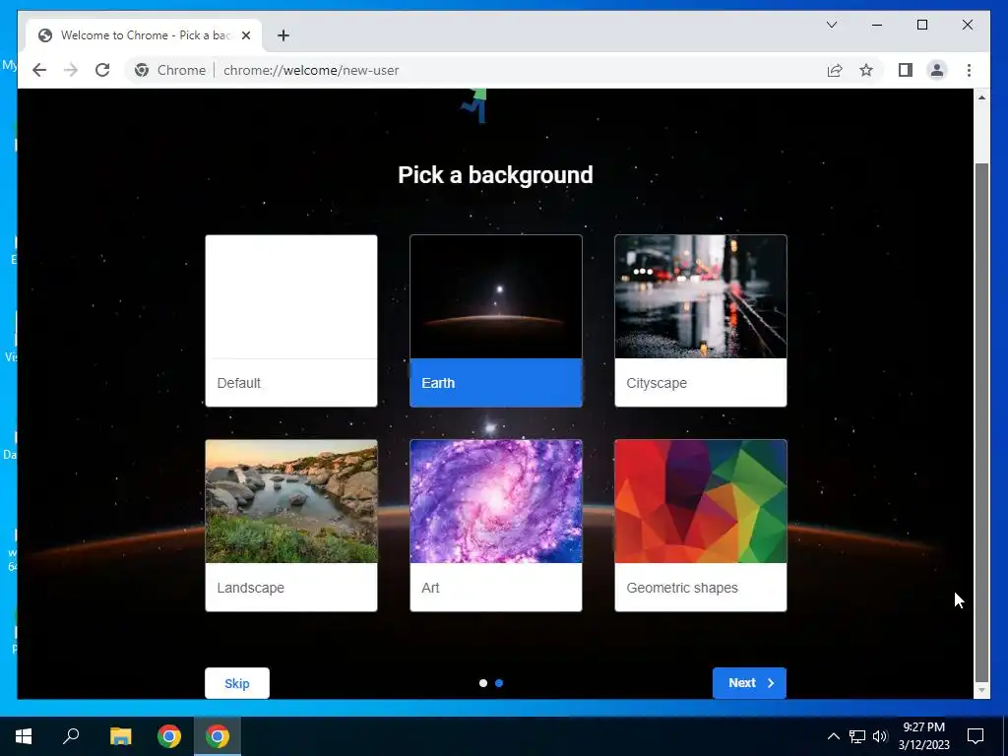Bookmark this tab with the star icon
The width and height of the screenshot is (1008, 756).
tap(866, 70)
